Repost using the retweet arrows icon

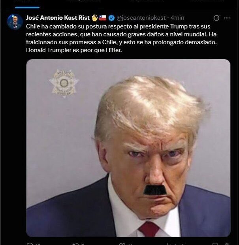[75, 244]
